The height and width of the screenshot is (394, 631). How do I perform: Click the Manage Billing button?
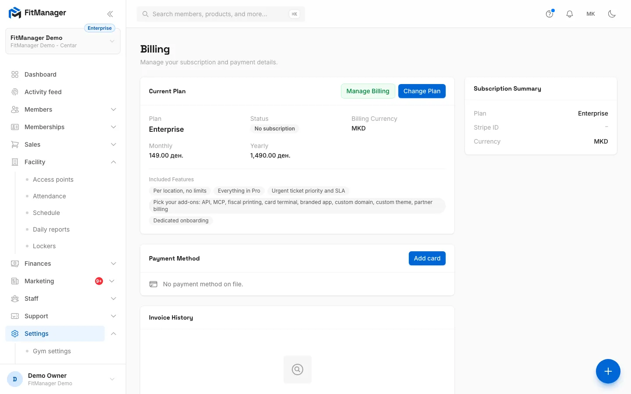368,91
